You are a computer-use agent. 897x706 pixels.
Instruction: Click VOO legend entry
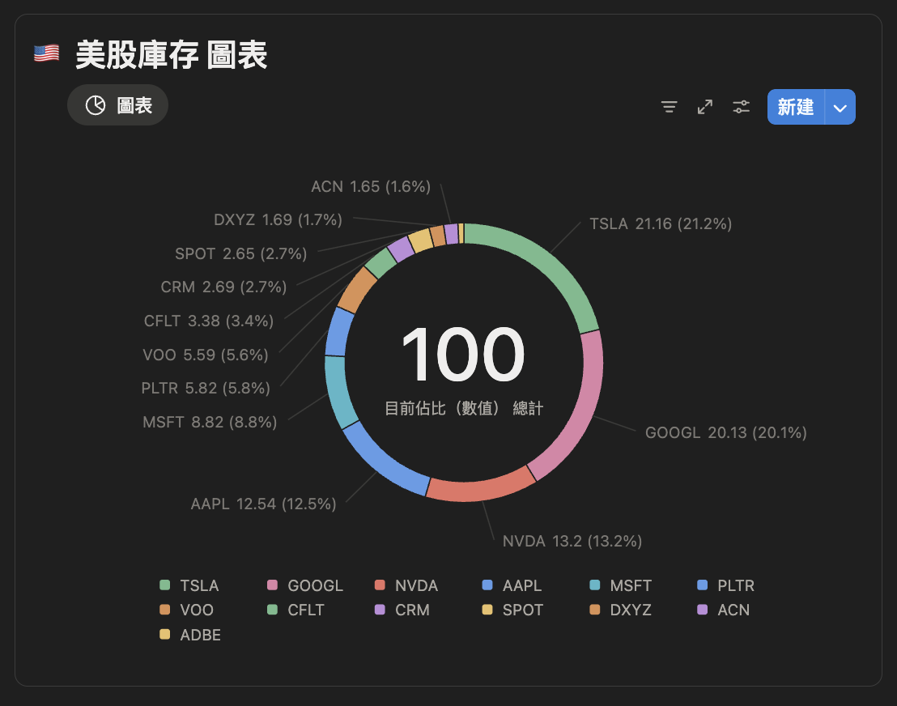pyautogui.click(x=186, y=610)
